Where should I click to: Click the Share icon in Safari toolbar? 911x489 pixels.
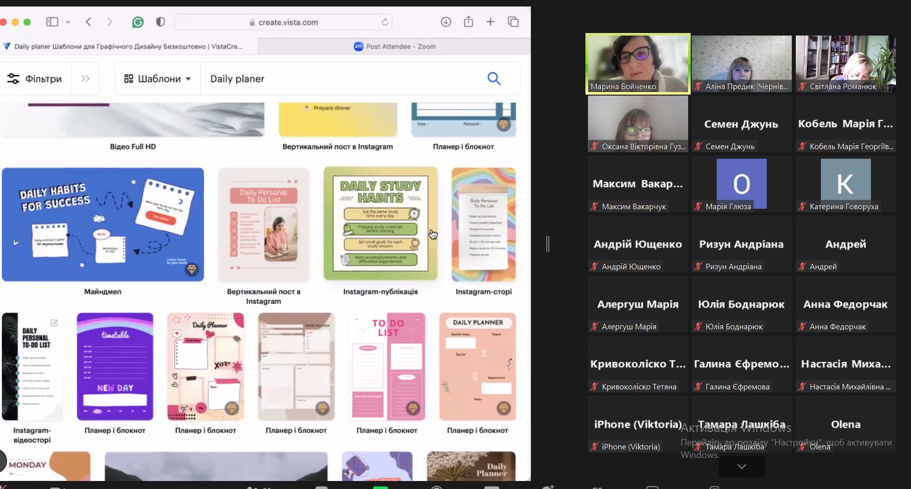coord(468,22)
